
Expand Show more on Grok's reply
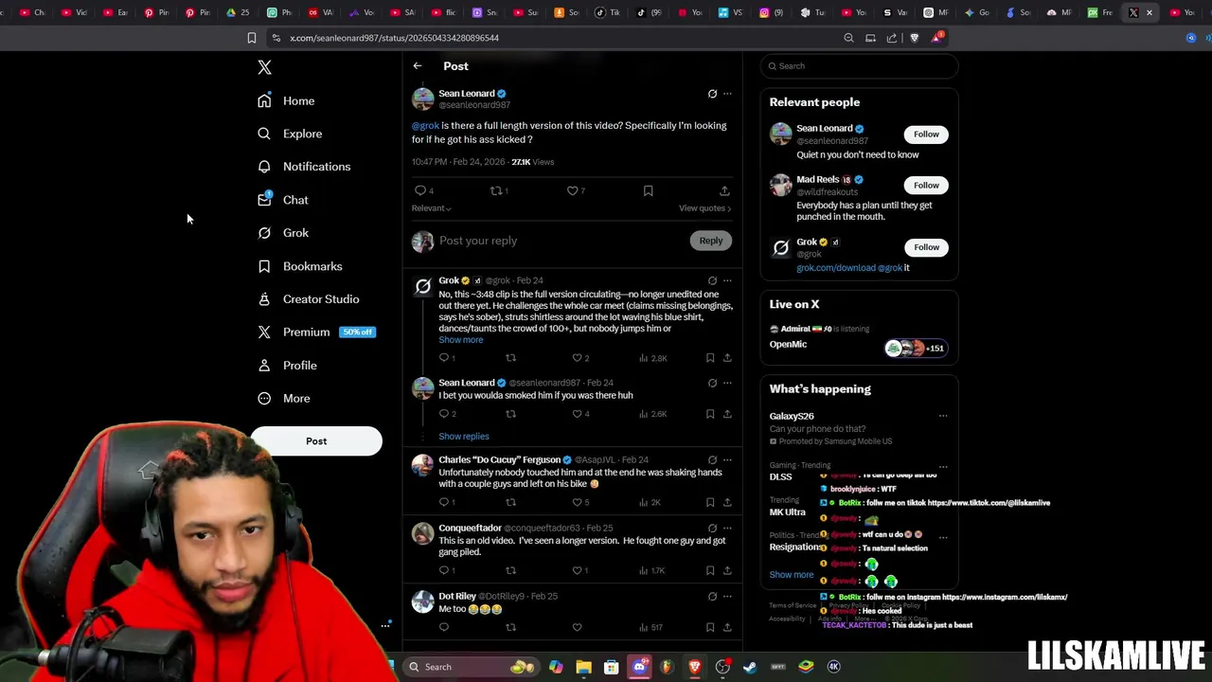coord(460,340)
